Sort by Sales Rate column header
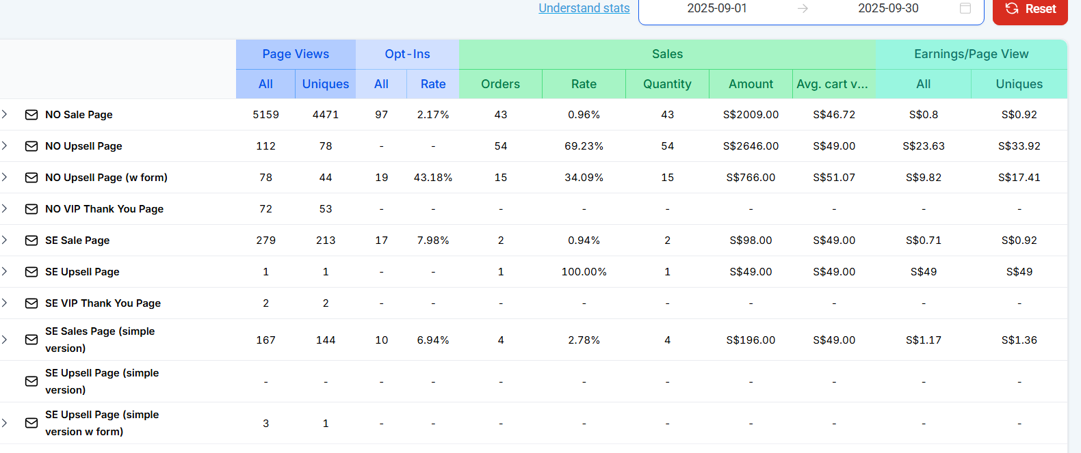 click(584, 84)
